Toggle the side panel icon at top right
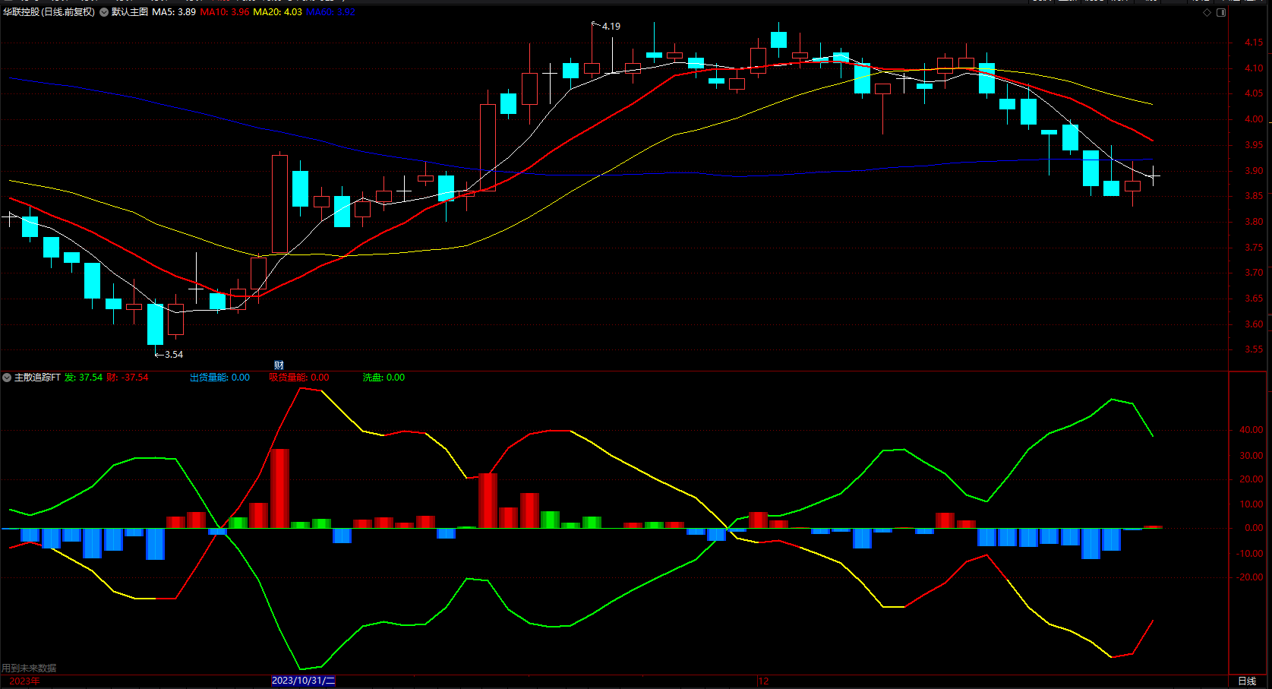Viewport: 1272px width, 689px height. click(x=1221, y=12)
